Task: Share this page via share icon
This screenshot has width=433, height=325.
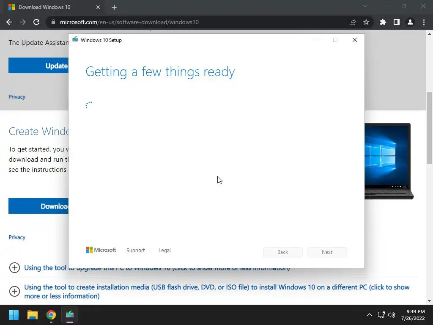Action: [x=353, y=22]
